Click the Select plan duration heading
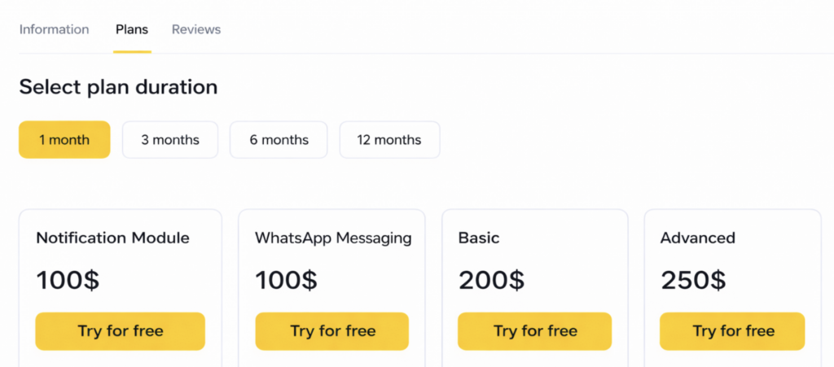 point(118,87)
